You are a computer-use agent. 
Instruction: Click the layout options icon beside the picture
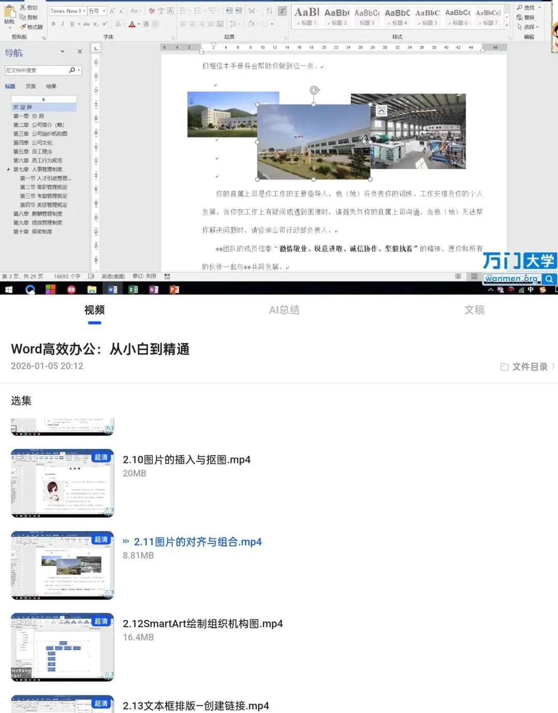point(381,111)
